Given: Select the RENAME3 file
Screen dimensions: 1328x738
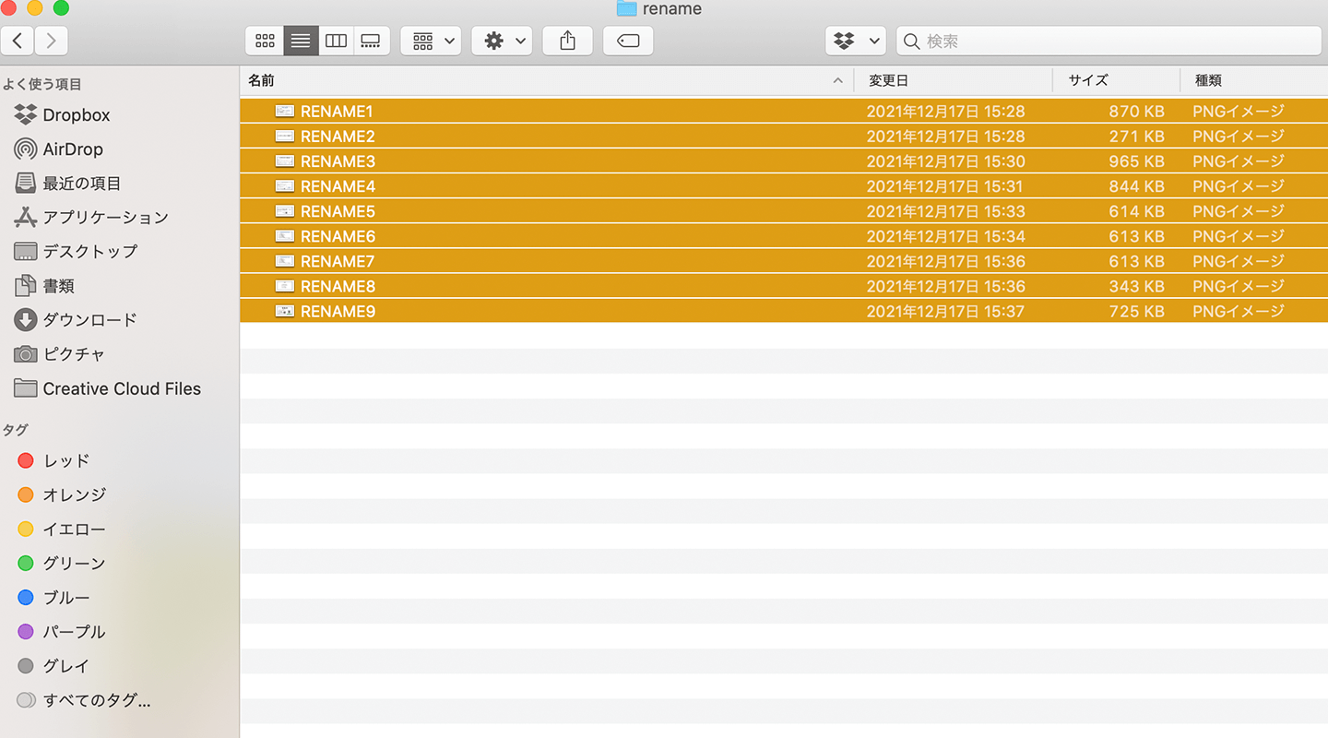Looking at the screenshot, I should 784,161.
